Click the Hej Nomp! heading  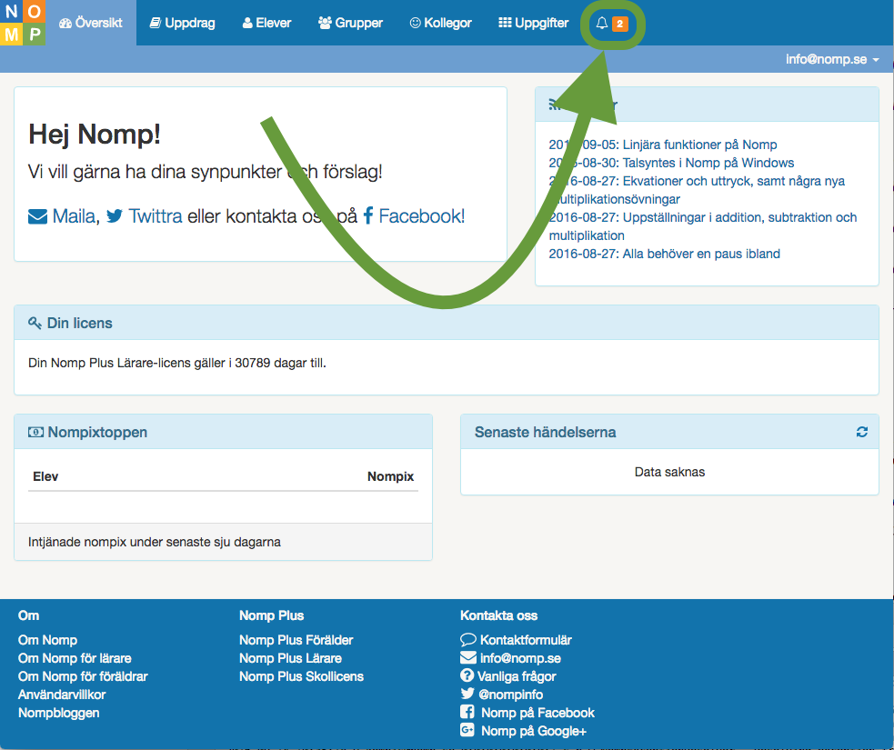(x=95, y=135)
